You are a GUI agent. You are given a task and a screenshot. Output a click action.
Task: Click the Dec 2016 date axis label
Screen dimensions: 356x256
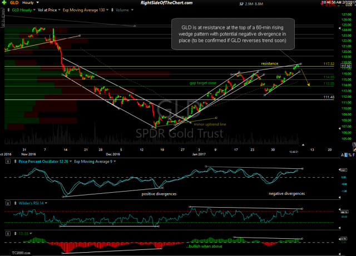coord(113,154)
